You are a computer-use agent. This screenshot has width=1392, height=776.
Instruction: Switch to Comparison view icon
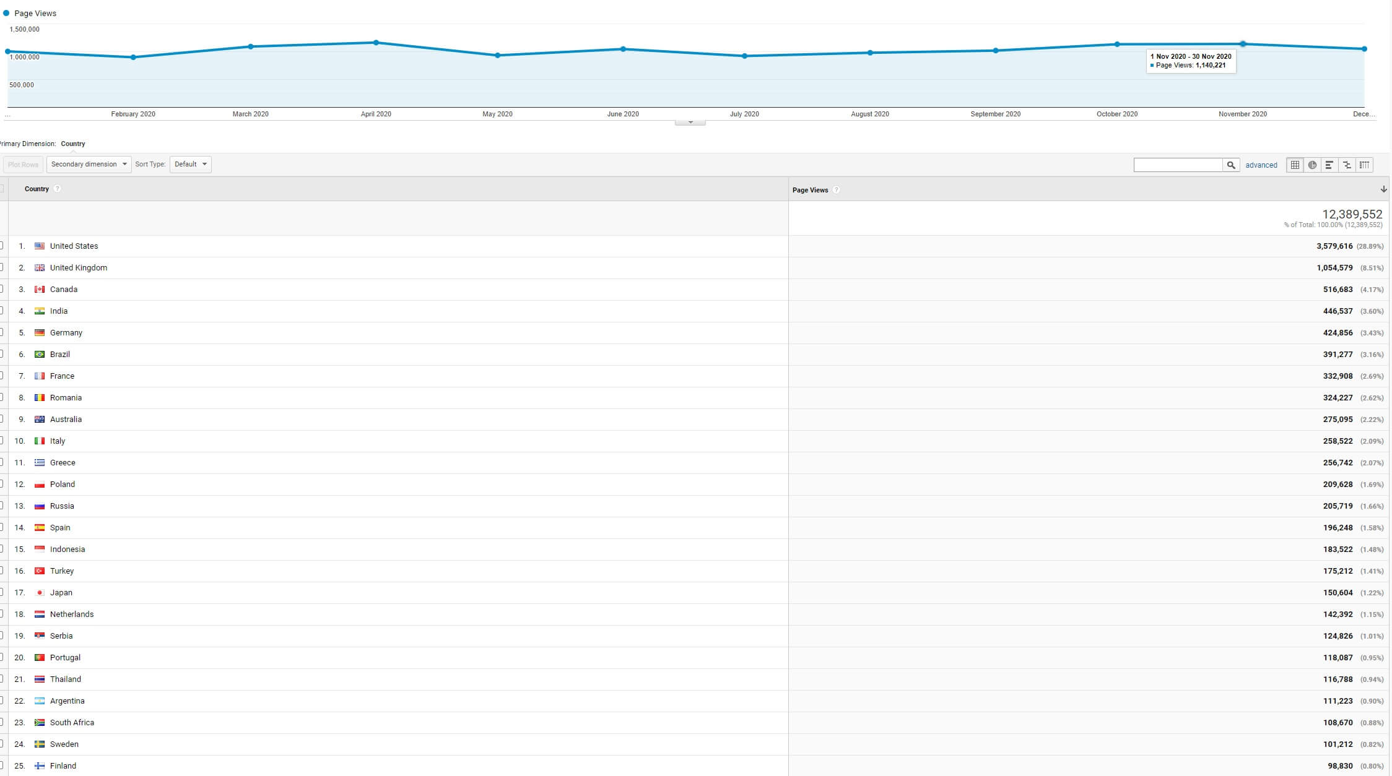tap(1347, 165)
